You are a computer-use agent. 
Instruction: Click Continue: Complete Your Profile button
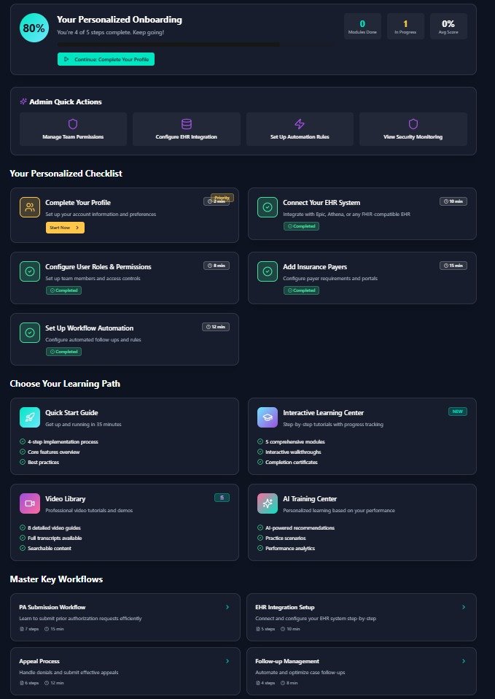106,59
